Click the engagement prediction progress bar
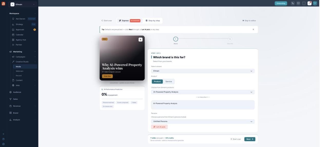The image size is (320, 147). tap(122, 99)
